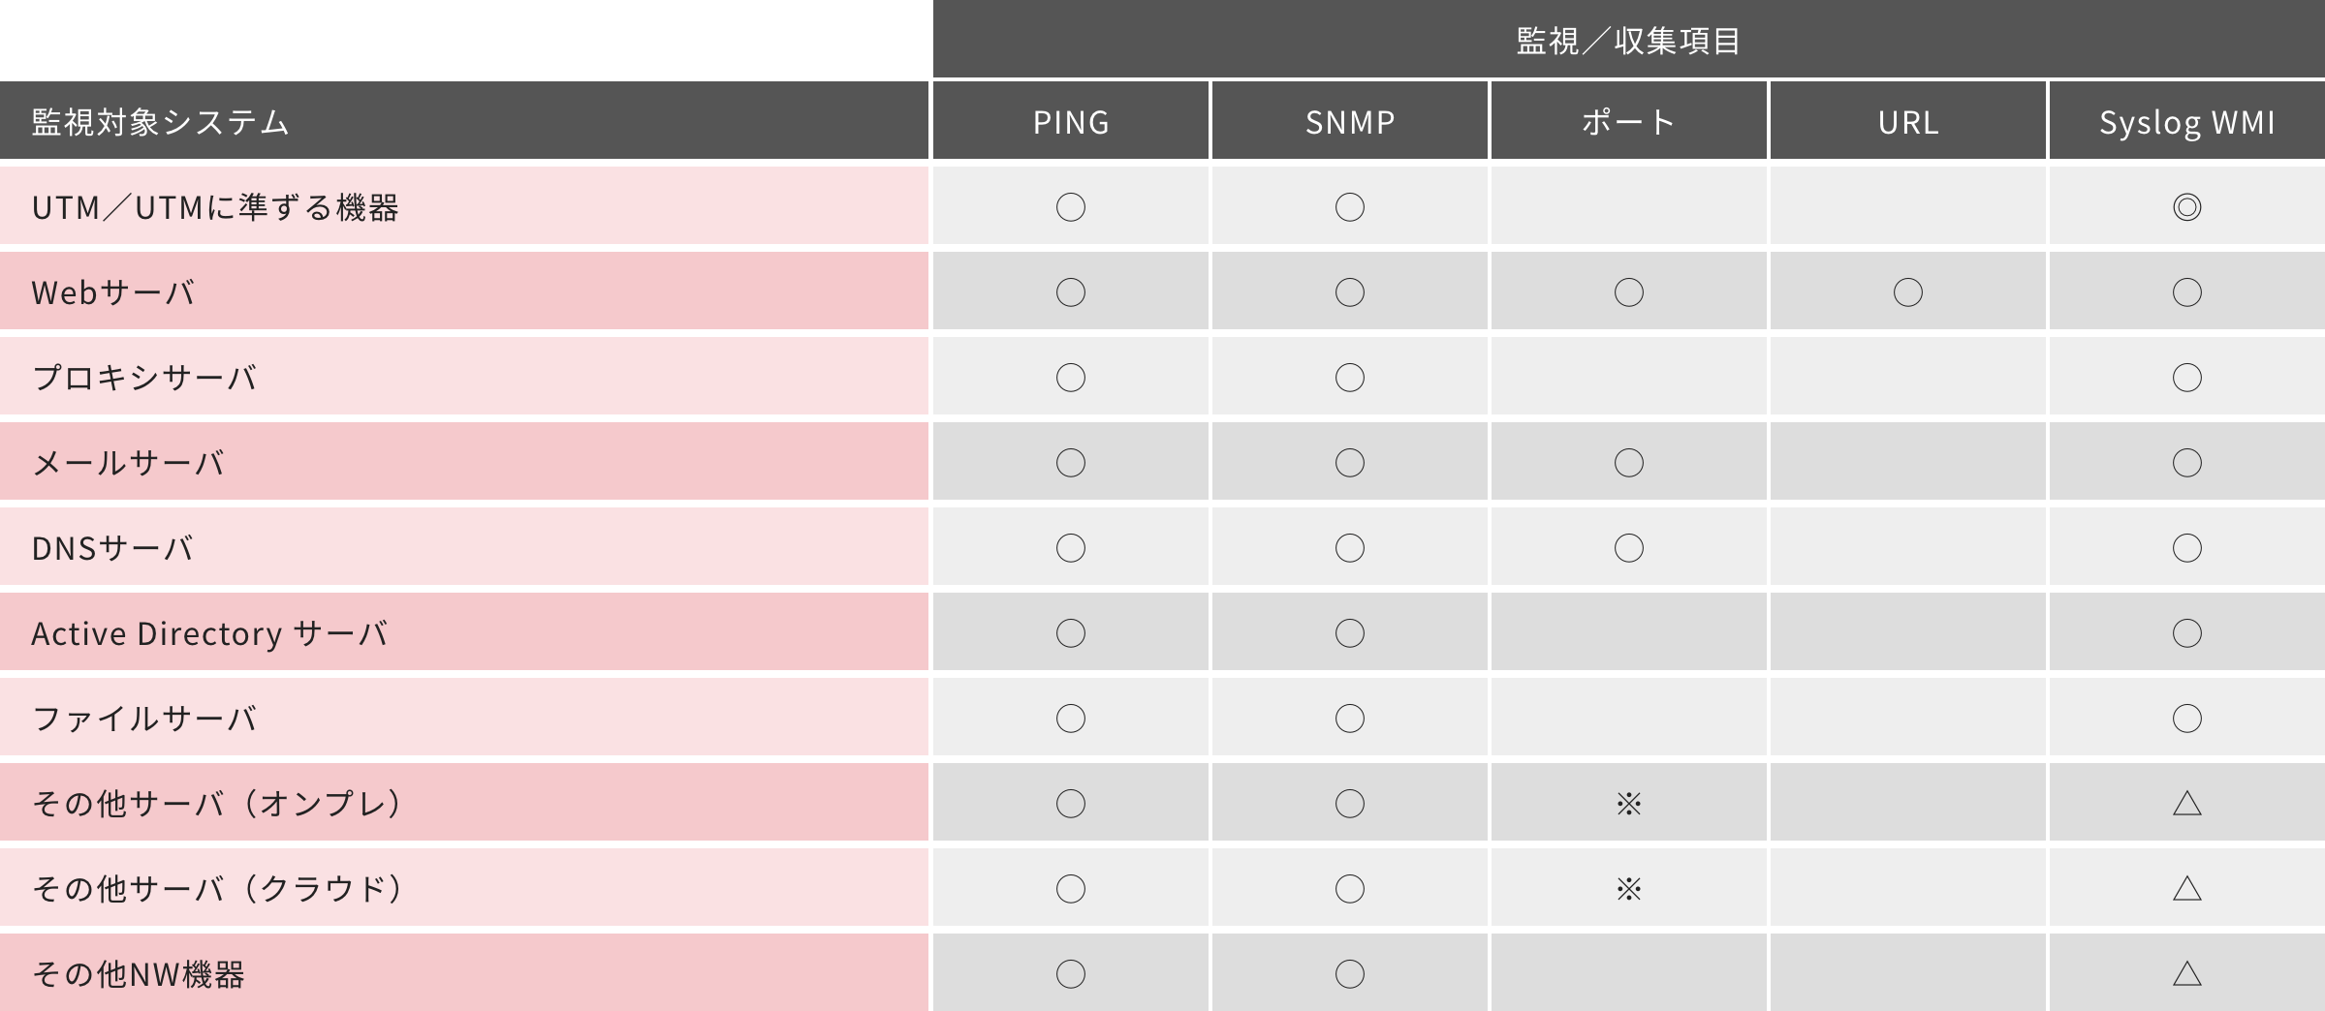The image size is (2325, 1011).
Task: Select the Syslog WMI column header
Action: [2187, 121]
